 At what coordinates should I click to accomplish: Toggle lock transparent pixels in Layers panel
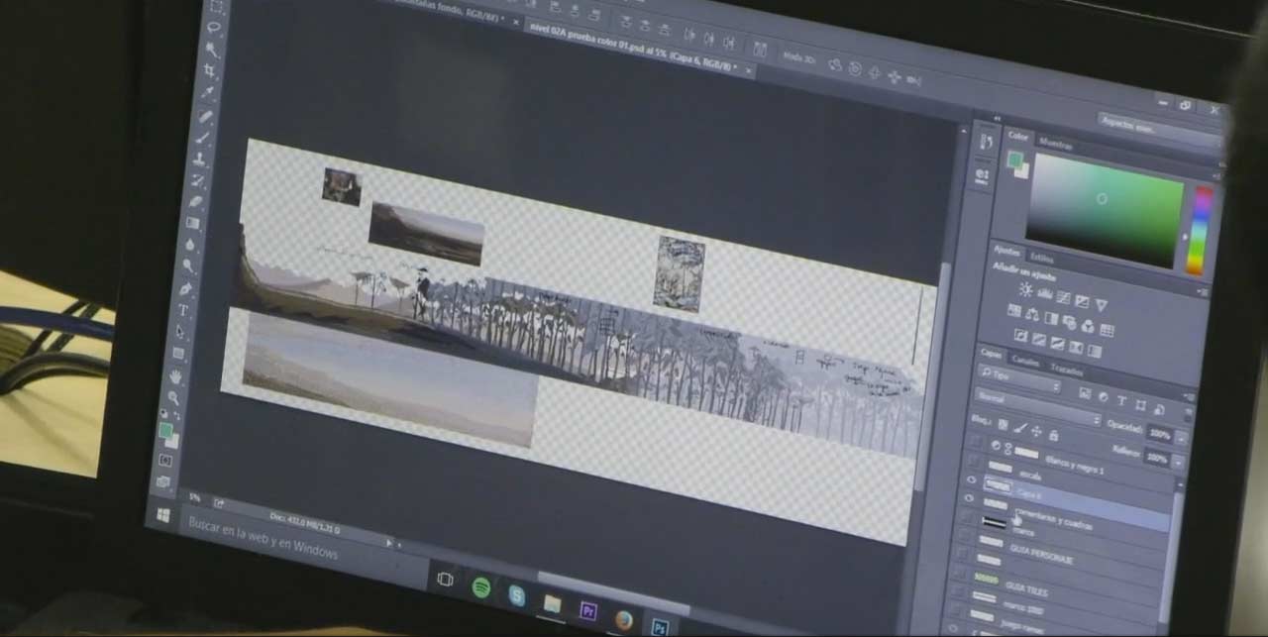[x=1004, y=424]
